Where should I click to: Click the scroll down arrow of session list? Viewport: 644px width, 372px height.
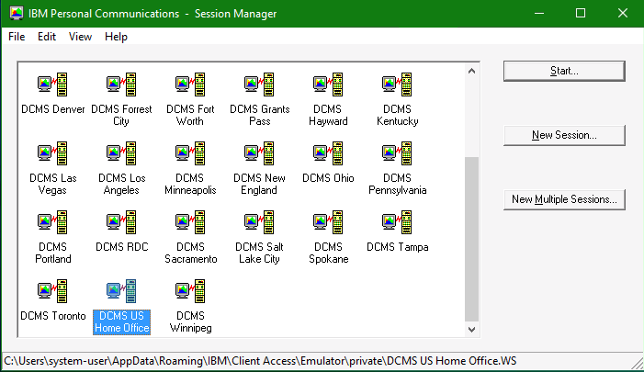[x=471, y=330]
